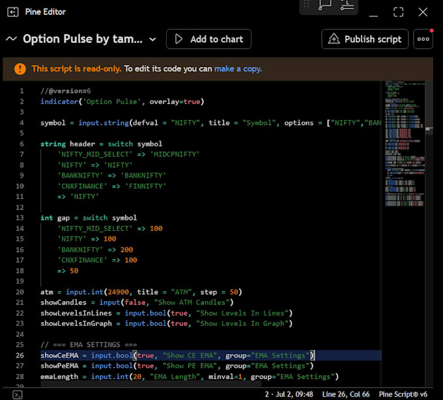Add the script to chart
The width and height of the screenshot is (443, 400).
point(208,39)
